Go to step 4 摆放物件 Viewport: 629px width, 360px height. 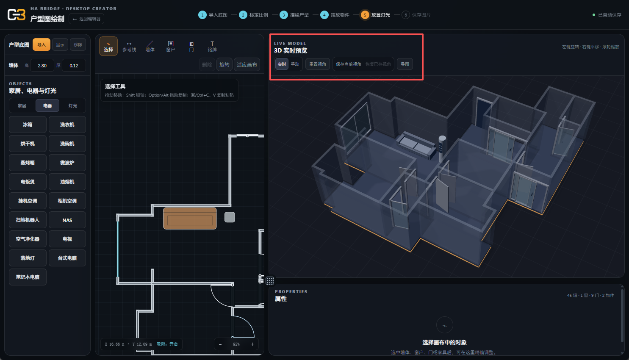pyautogui.click(x=335, y=15)
